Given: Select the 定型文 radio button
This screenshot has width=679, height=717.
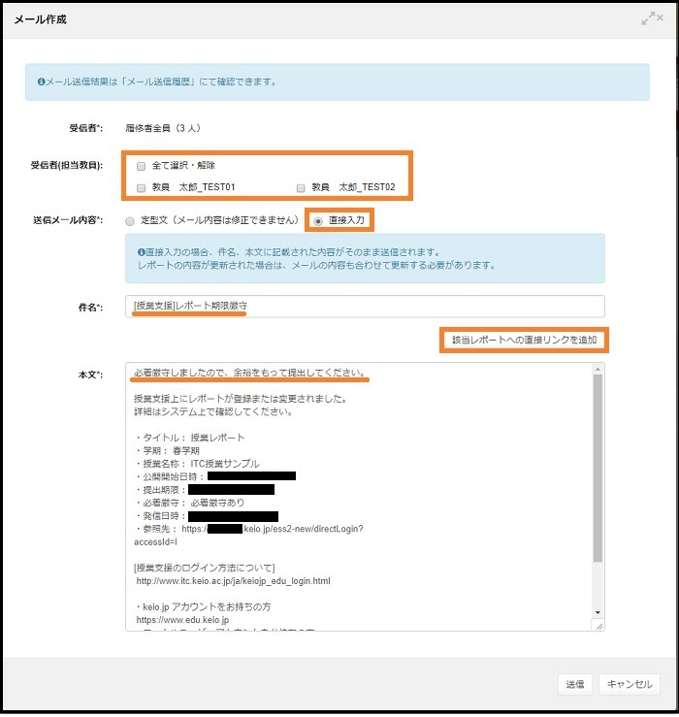Looking at the screenshot, I should point(131,220).
